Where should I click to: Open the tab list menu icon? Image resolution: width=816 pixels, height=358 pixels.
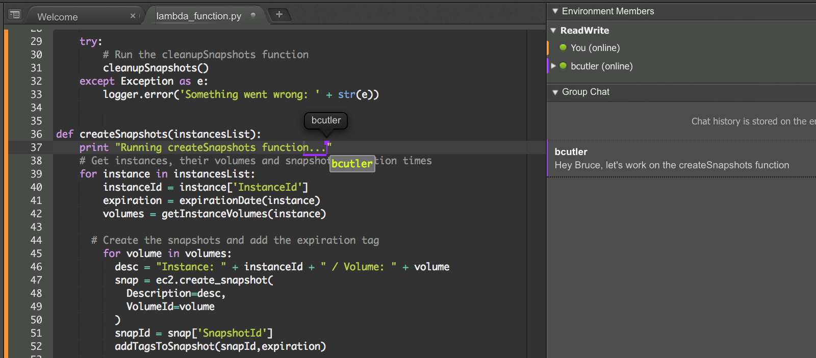coord(15,15)
